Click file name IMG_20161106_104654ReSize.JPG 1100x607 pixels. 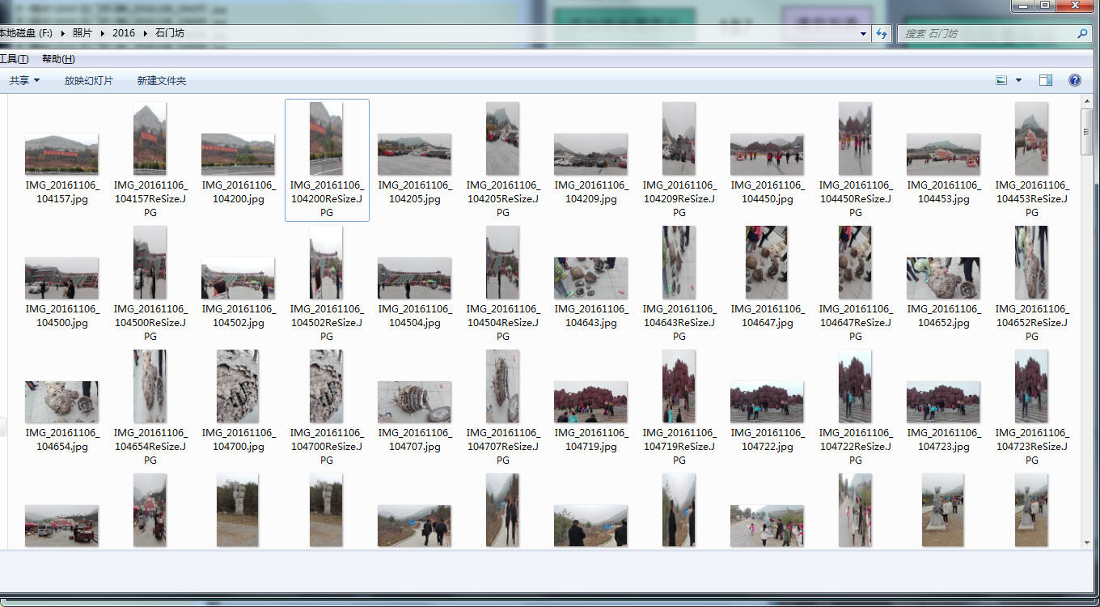pos(150,446)
